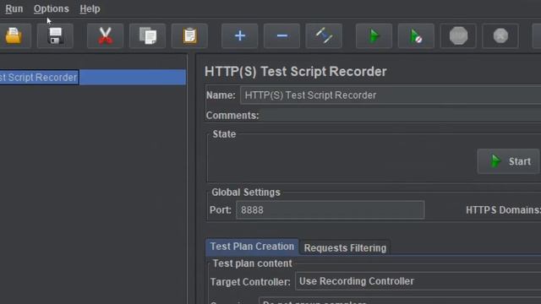This screenshot has height=304, width=541.
Task: Click the Port label
Action: coord(221,210)
